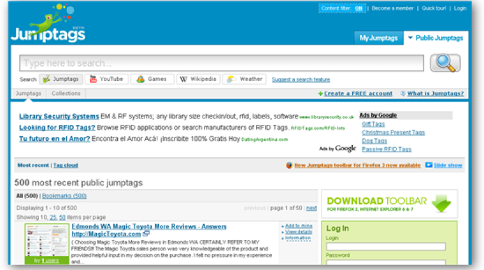This screenshot has width=484, height=270.
Task: Focus the Login username field
Action: pyautogui.click(x=386, y=246)
